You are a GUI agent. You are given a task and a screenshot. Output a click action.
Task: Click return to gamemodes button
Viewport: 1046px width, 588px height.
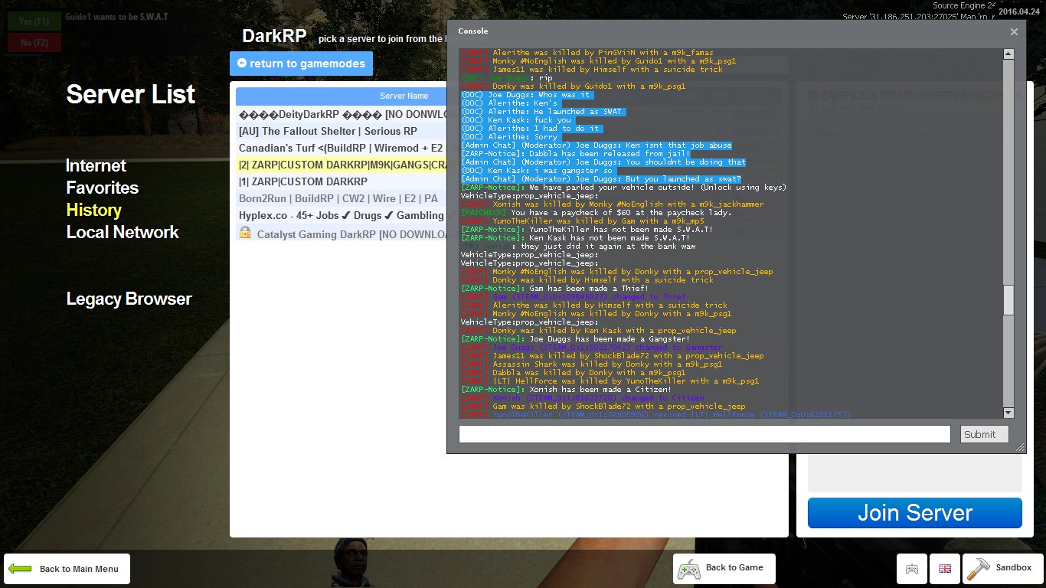(x=301, y=64)
